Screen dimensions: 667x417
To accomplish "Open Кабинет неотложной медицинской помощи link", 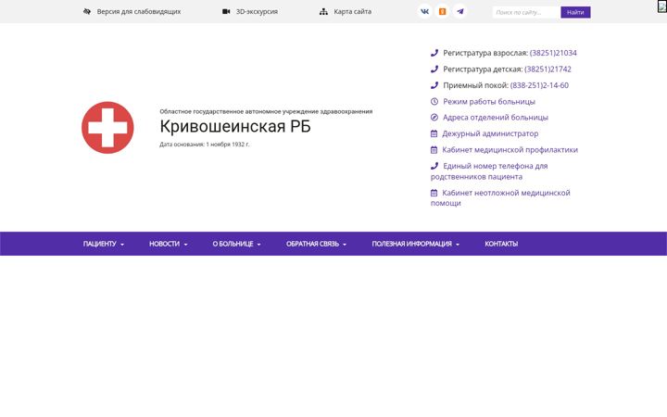I will tap(500, 198).
